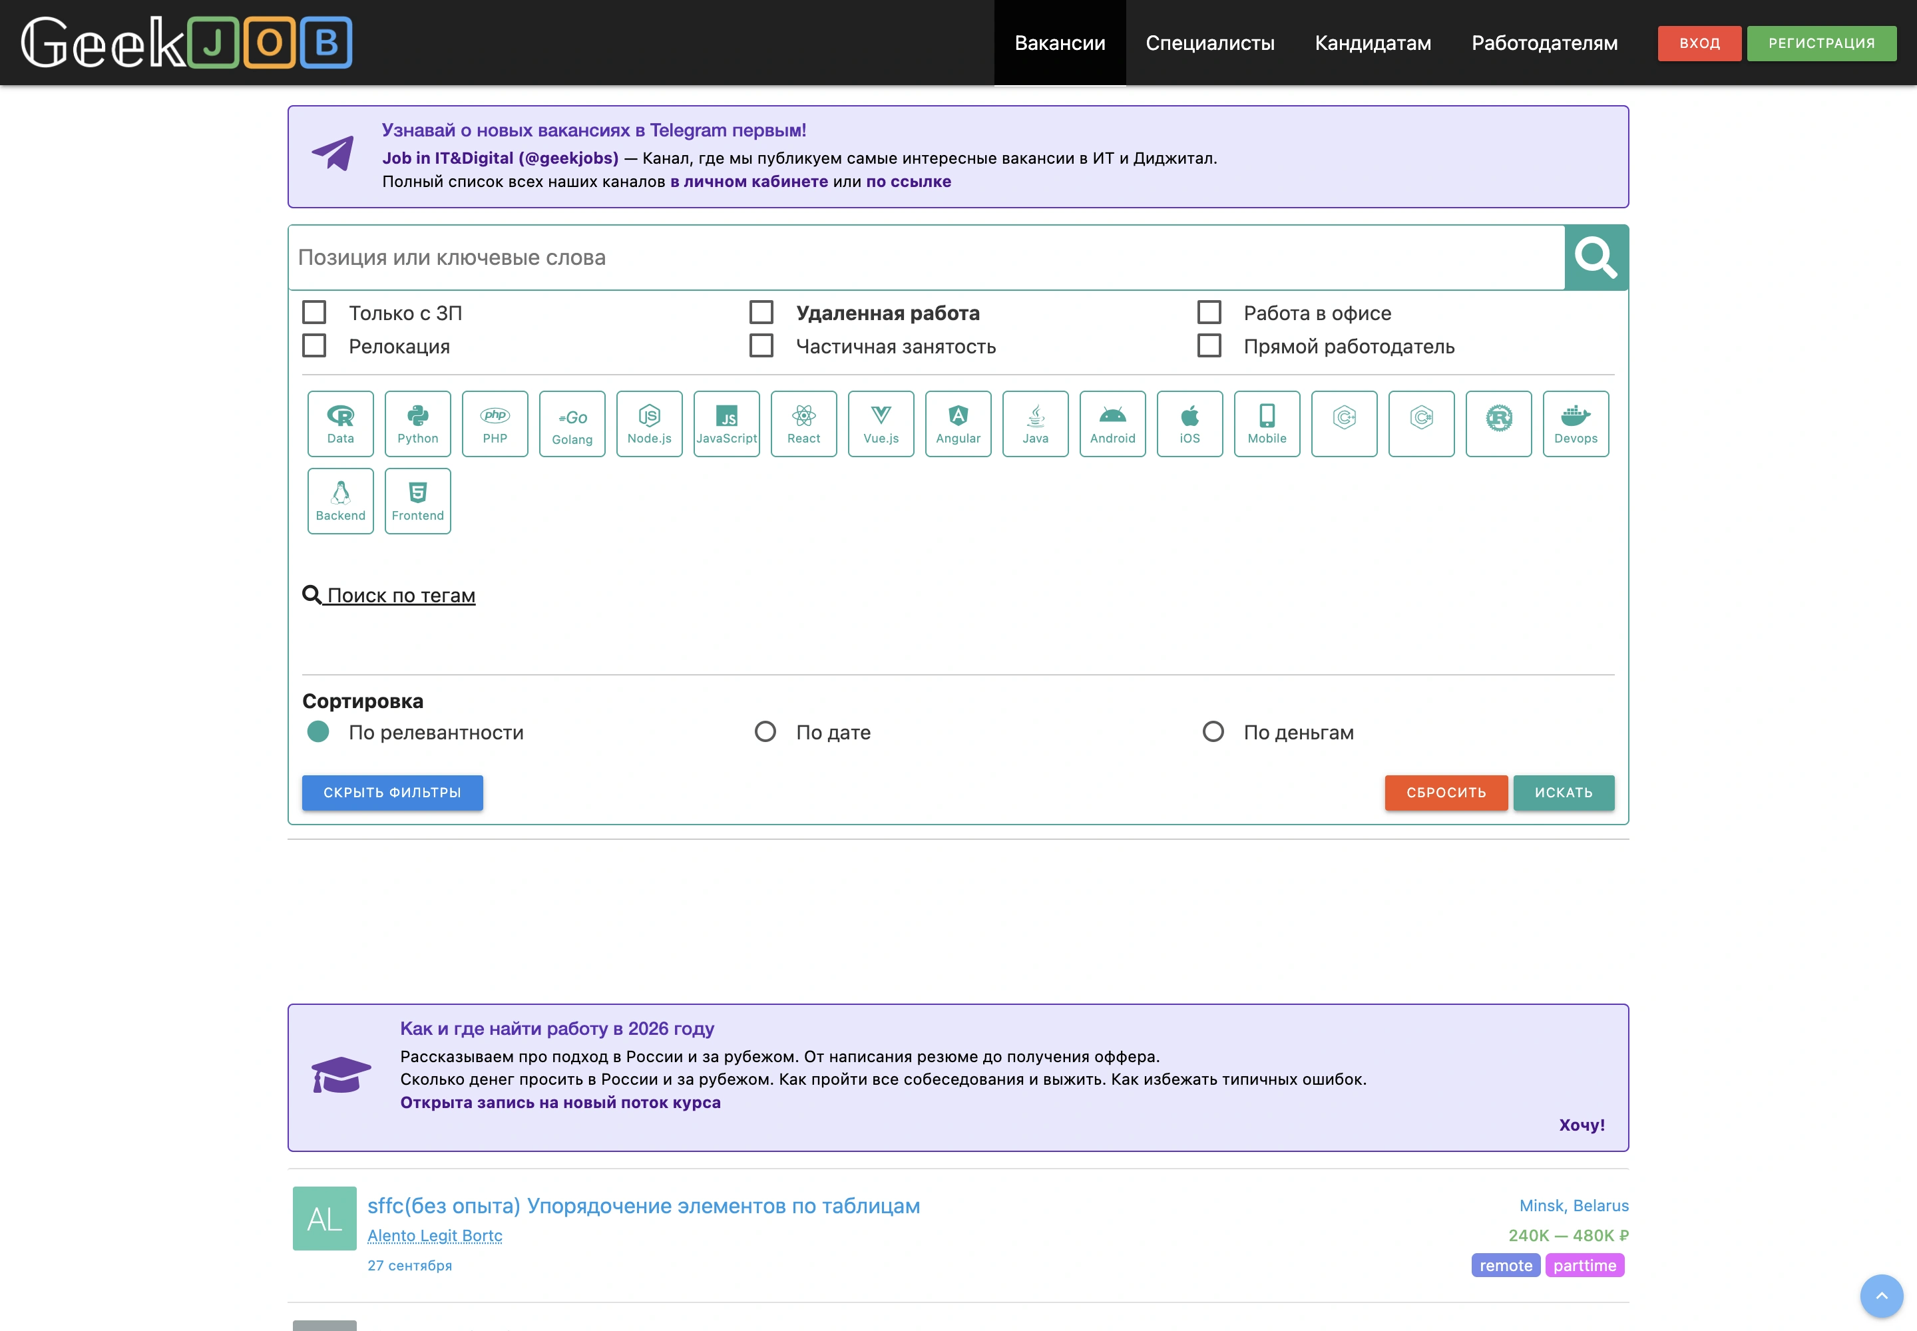
Task: Select the Node.js tag icon
Action: click(x=650, y=424)
